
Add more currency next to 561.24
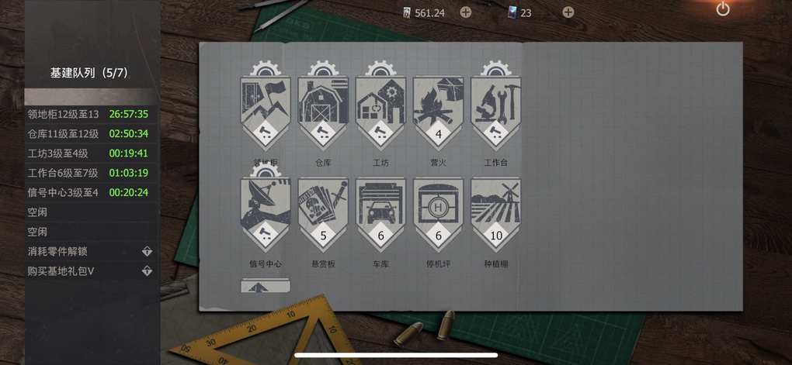[x=466, y=12]
